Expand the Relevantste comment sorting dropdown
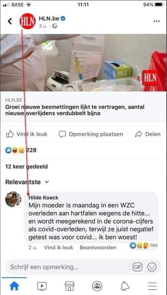The height and width of the screenshot is (295, 167). tap(27, 182)
